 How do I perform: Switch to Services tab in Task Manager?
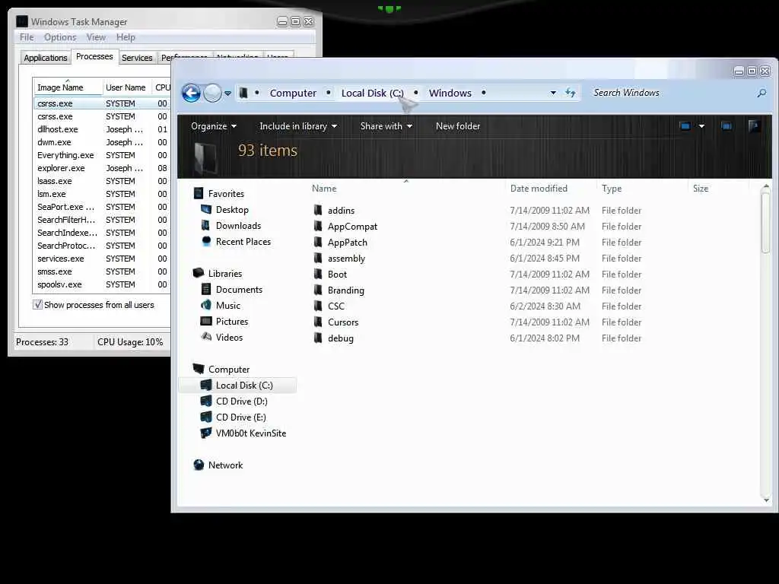pos(137,58)
